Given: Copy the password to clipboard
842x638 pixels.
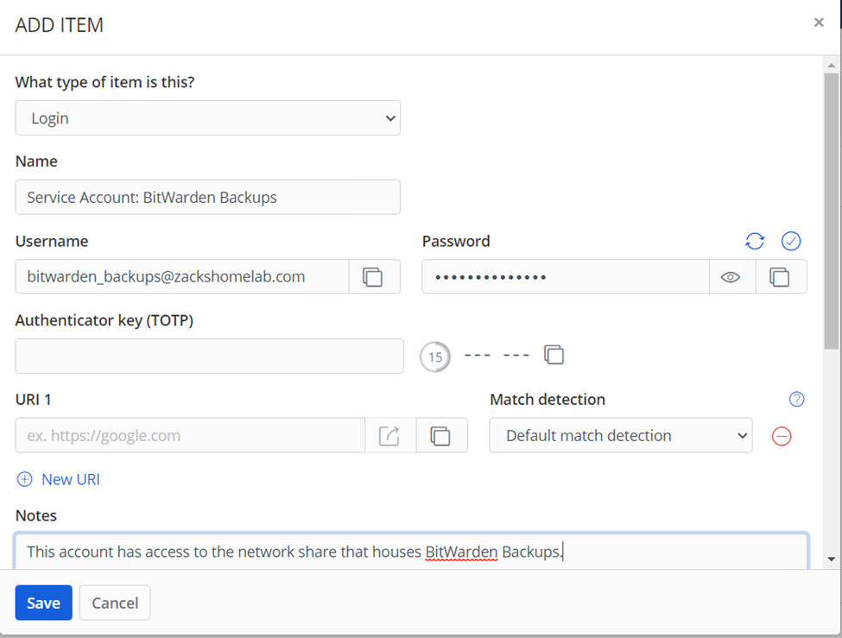Looking at the screenshot, I should click(x=780, y=277).
